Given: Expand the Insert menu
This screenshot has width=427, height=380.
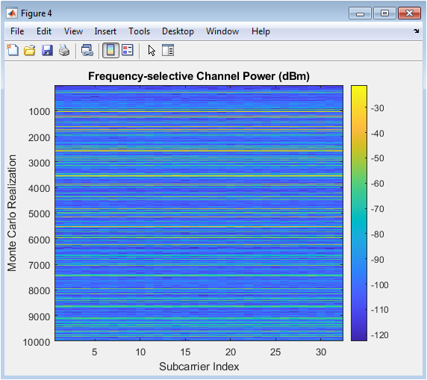Looking at the screenshot, I should (105, 31).
